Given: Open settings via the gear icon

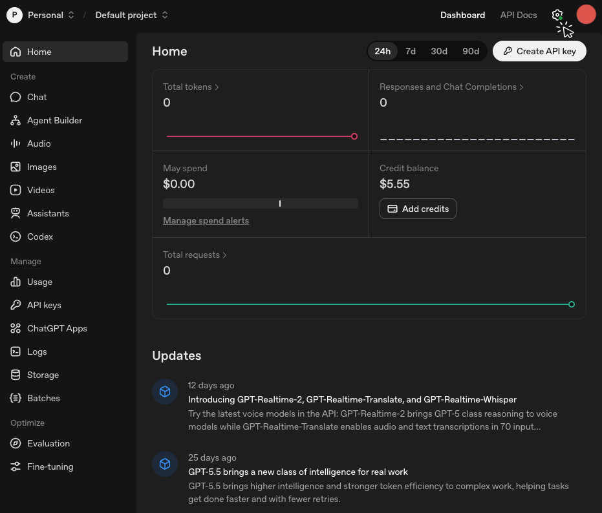Looking at the screenshot, I should (x=557, y=15).
